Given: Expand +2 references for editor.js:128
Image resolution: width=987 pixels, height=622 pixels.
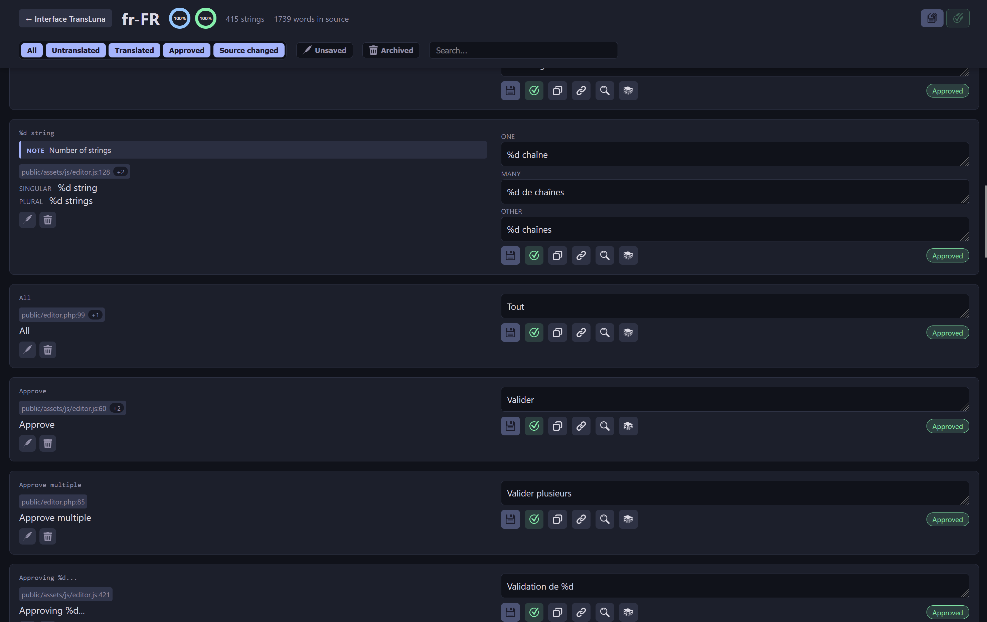Looking at the screenshot, I should point(121,172).
